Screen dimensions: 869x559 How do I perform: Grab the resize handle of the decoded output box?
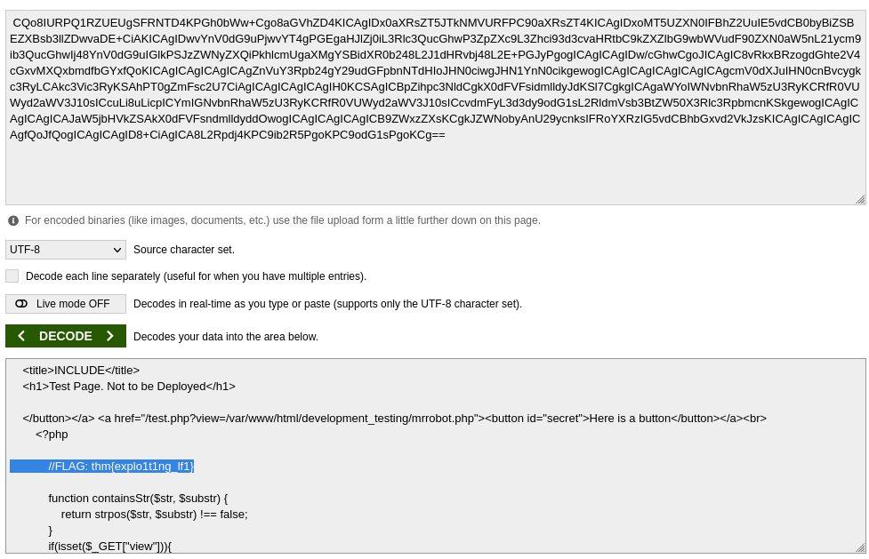(x=860, y=547)
